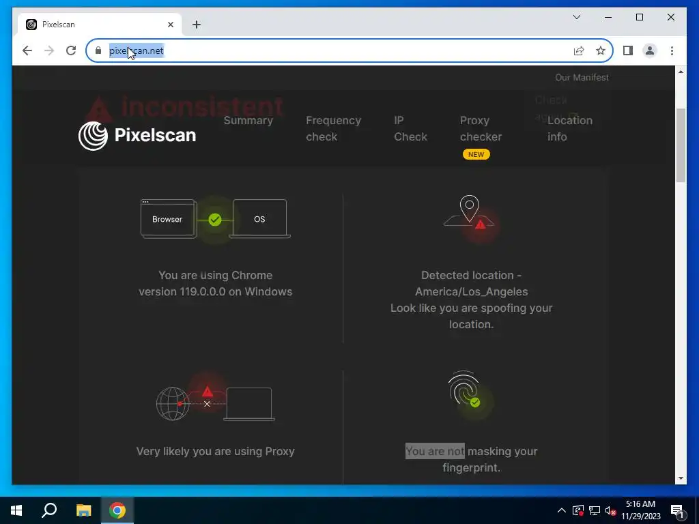Open the Chrome profile avatar
The width and height of the screenshot is (699, 524).
tap(650, 50)
